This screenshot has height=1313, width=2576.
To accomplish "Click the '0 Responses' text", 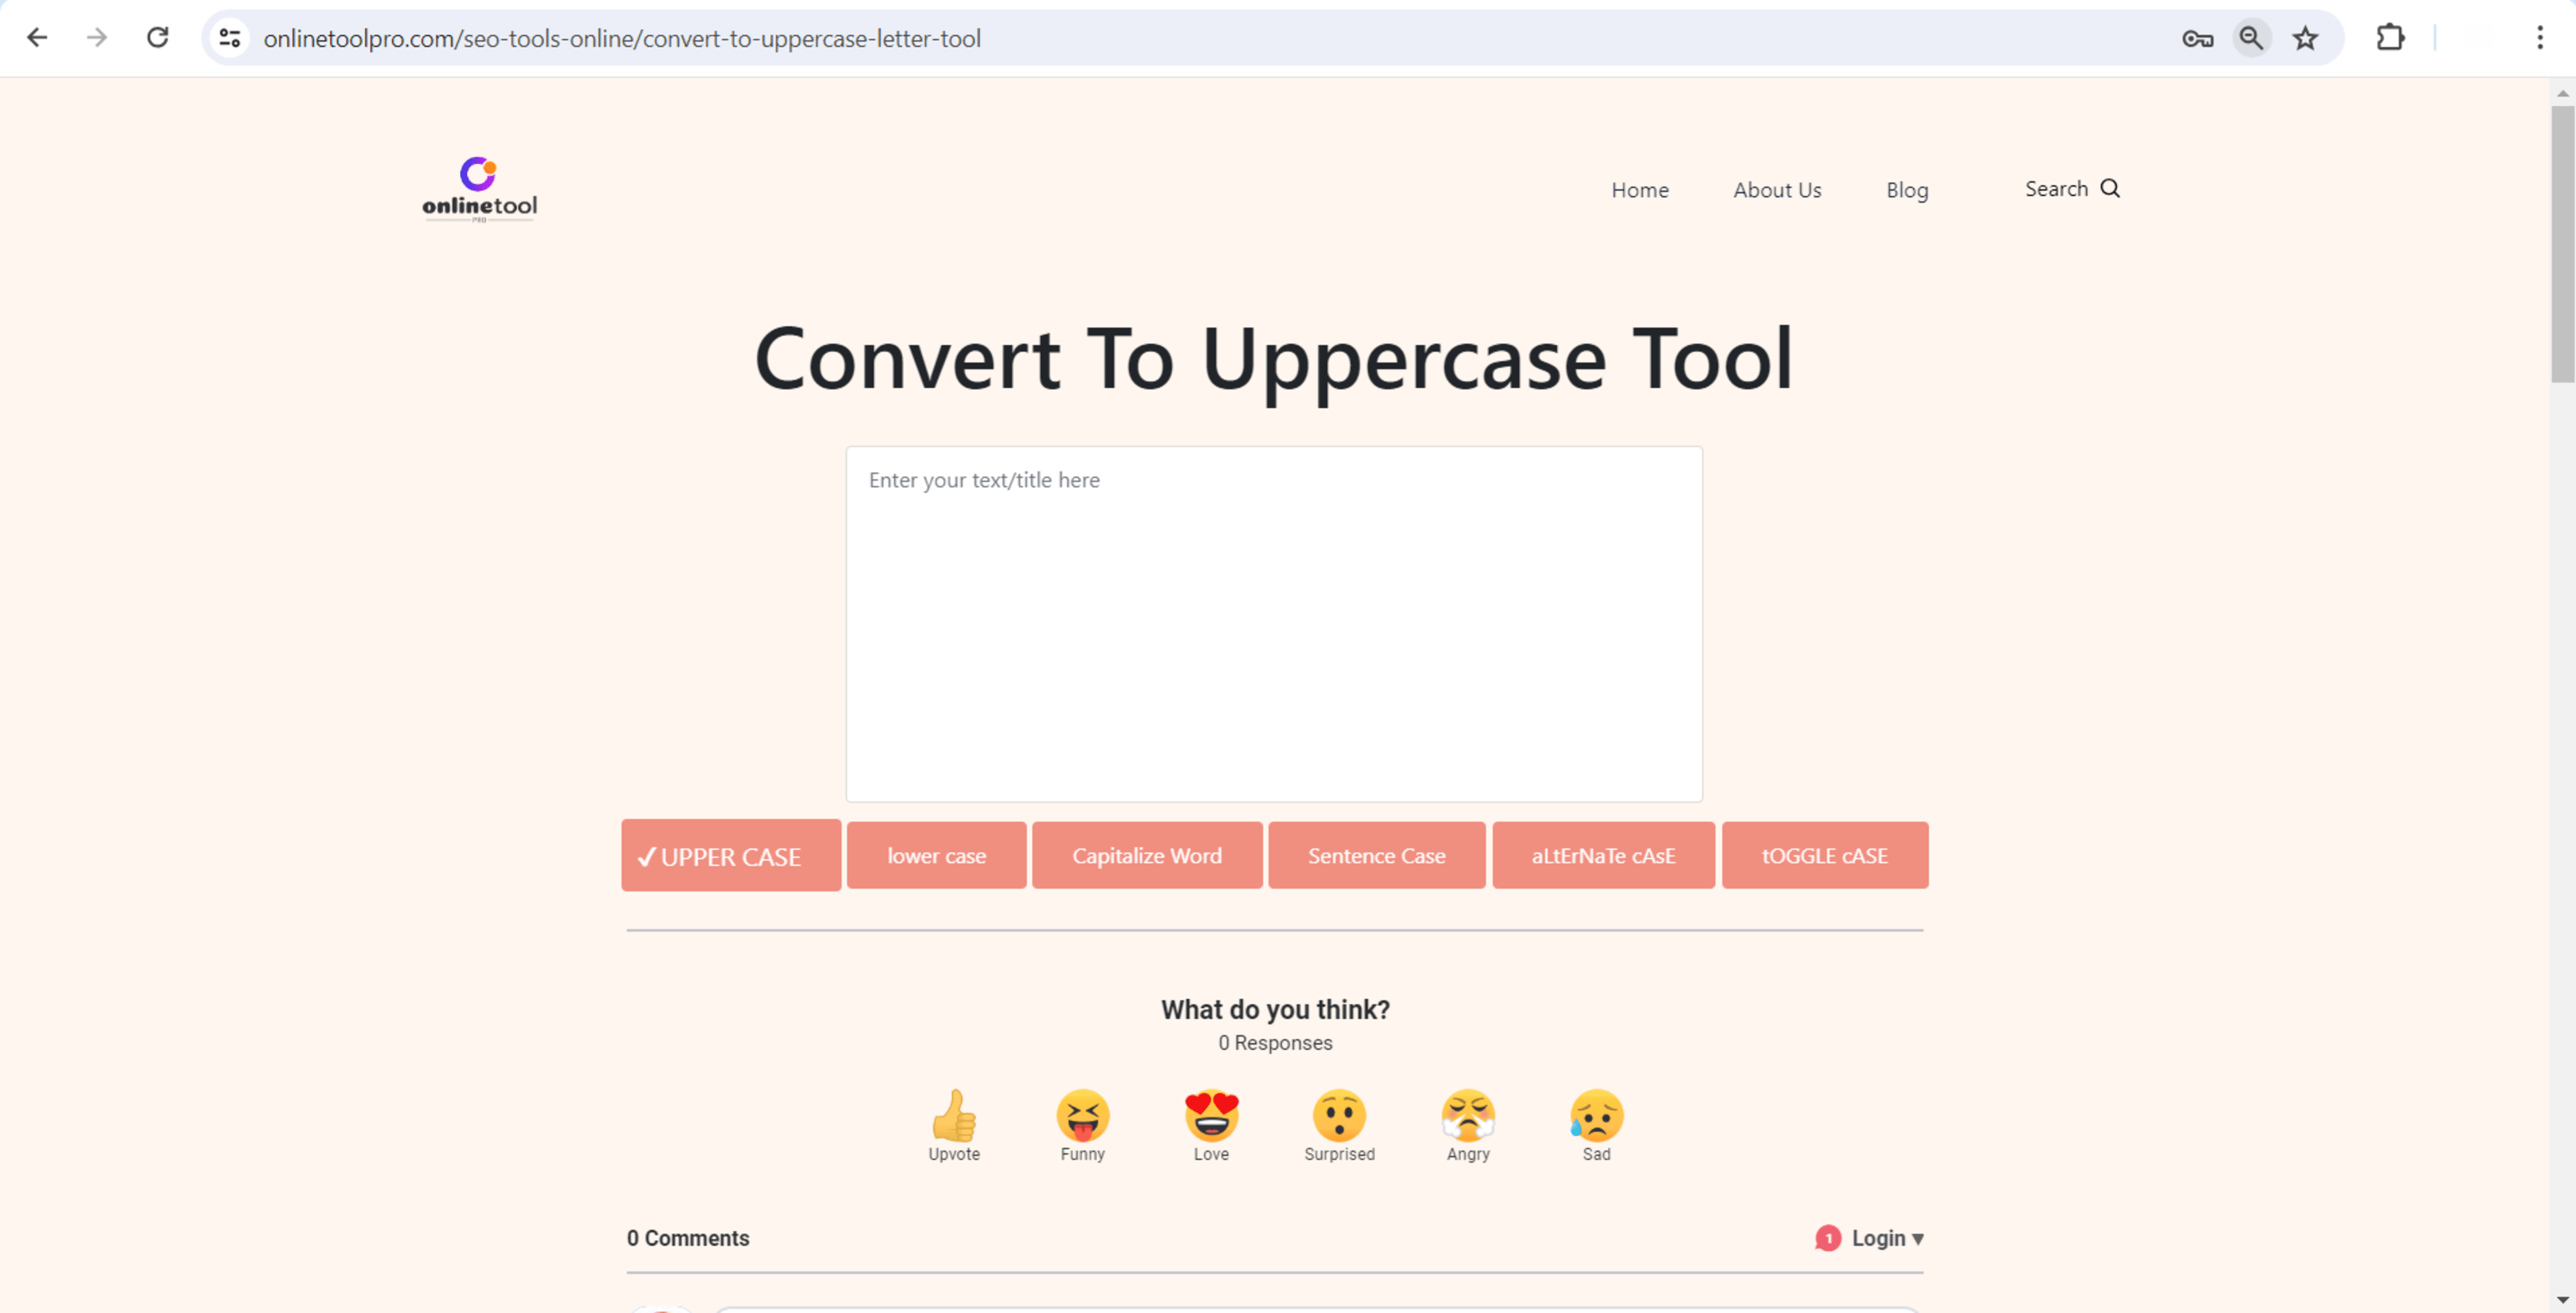I will coord(1275,1043).
